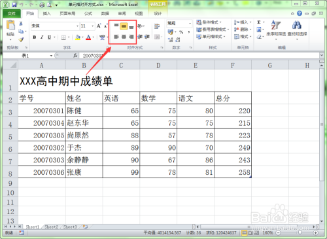Toggle Bold formatting
327x239 pixels.
[35, 37]
